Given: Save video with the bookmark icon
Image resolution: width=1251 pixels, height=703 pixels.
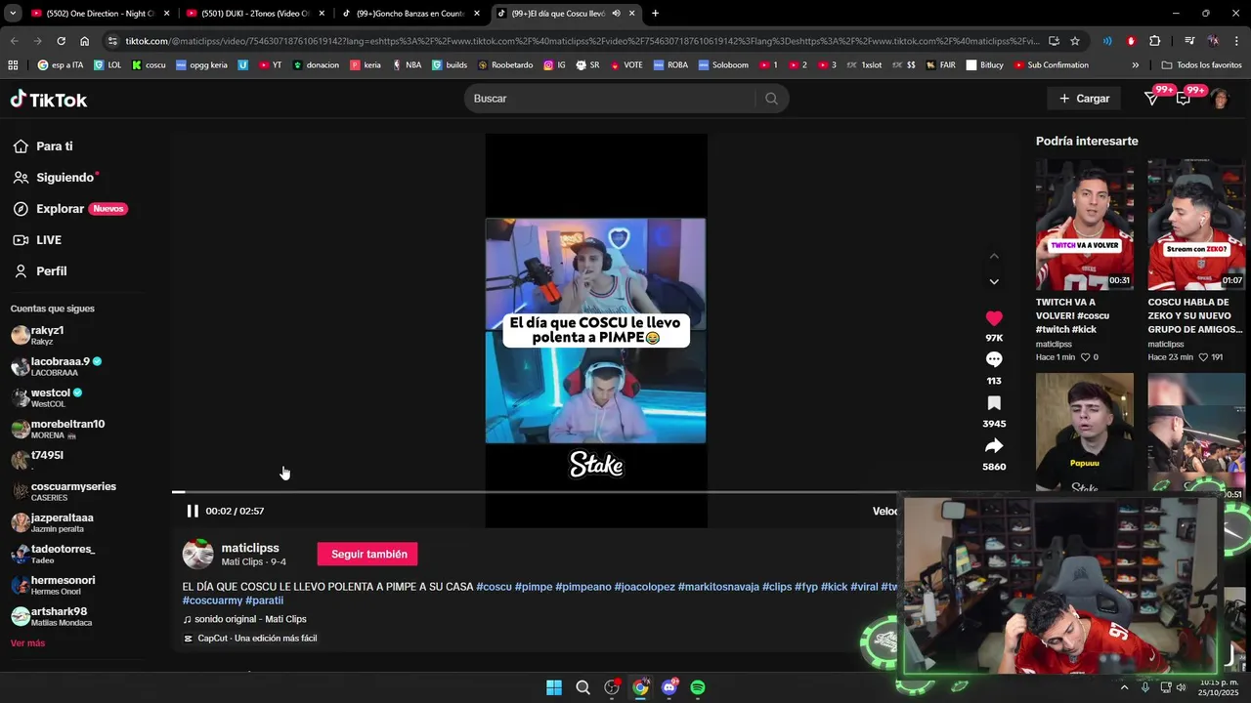Looking at the screenshot, I should [994, 403].
